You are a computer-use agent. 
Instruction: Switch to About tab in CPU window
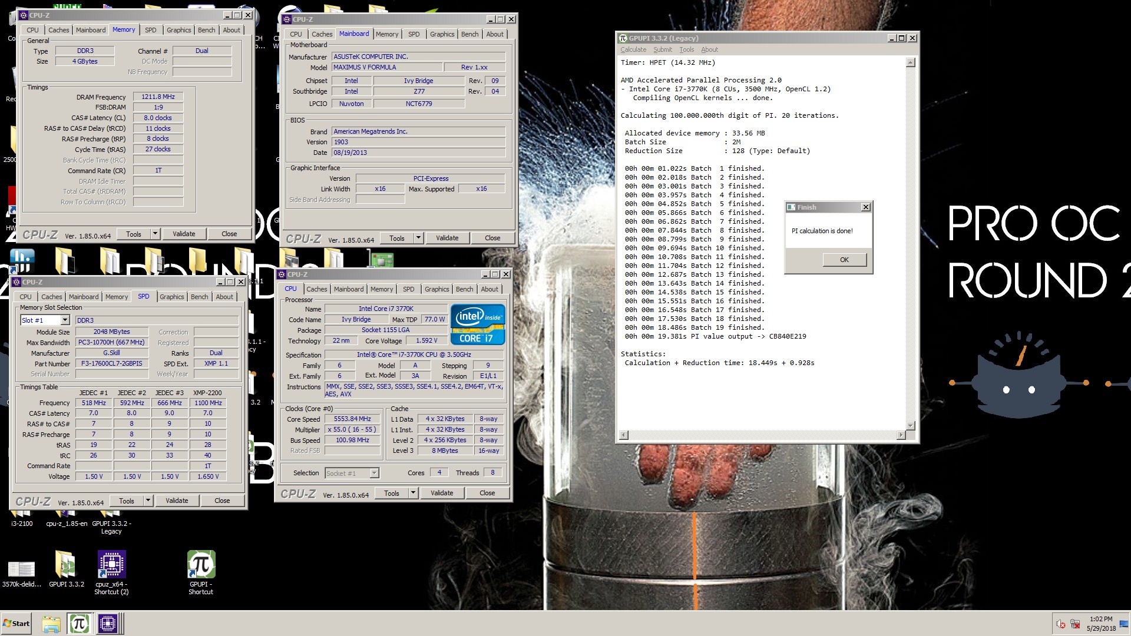[490, 289]
